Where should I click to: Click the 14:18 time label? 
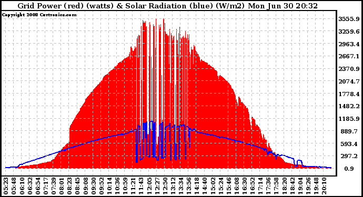(x=197, y=186)
